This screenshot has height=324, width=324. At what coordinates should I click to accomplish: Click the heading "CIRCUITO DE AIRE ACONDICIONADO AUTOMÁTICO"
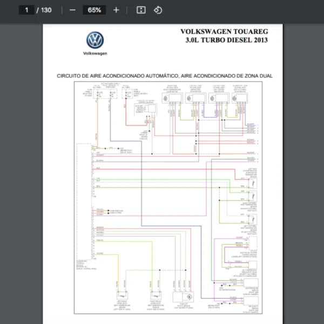[117, 76]
